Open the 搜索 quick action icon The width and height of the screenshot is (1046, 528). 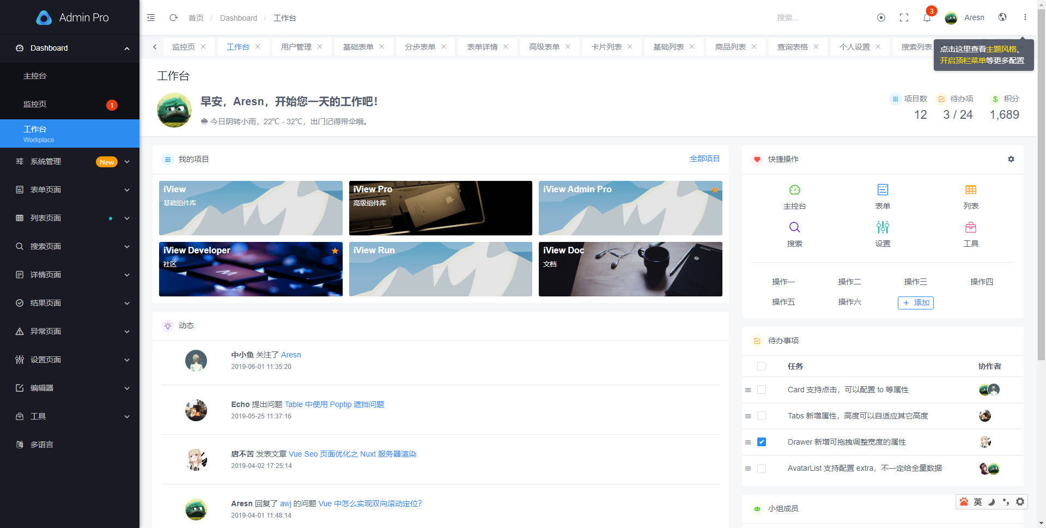[x=794, y=227]
